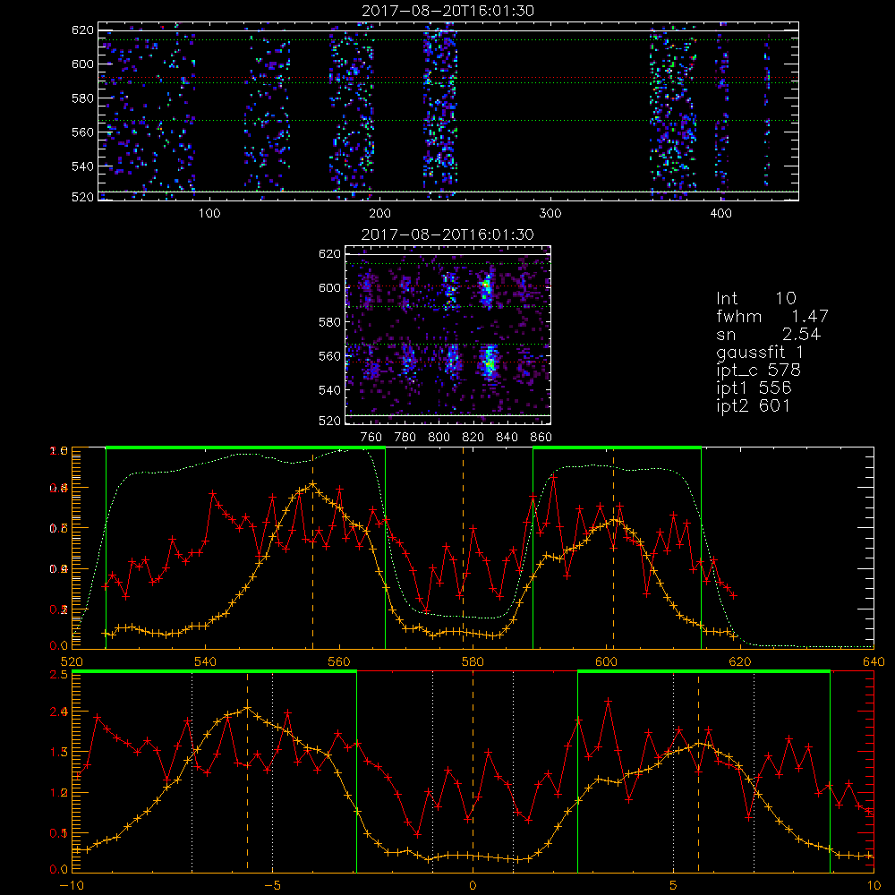Click x-axis label 760 on middle image

click(371, 438)
